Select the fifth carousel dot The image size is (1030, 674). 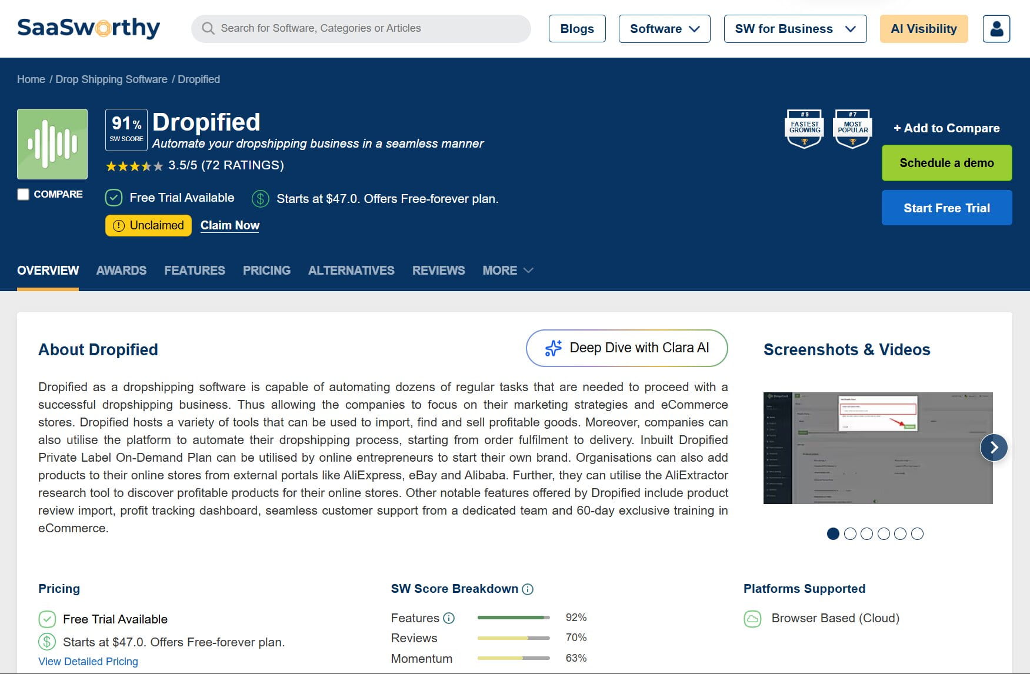900,533
